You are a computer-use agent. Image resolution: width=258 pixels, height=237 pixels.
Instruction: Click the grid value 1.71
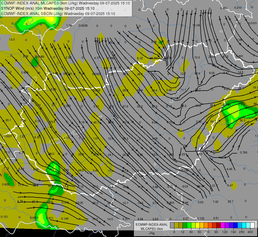[x=238, y=24]
